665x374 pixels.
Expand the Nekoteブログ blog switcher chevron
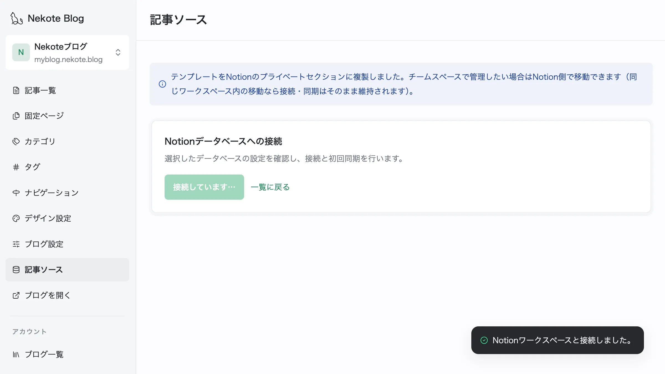118,52
